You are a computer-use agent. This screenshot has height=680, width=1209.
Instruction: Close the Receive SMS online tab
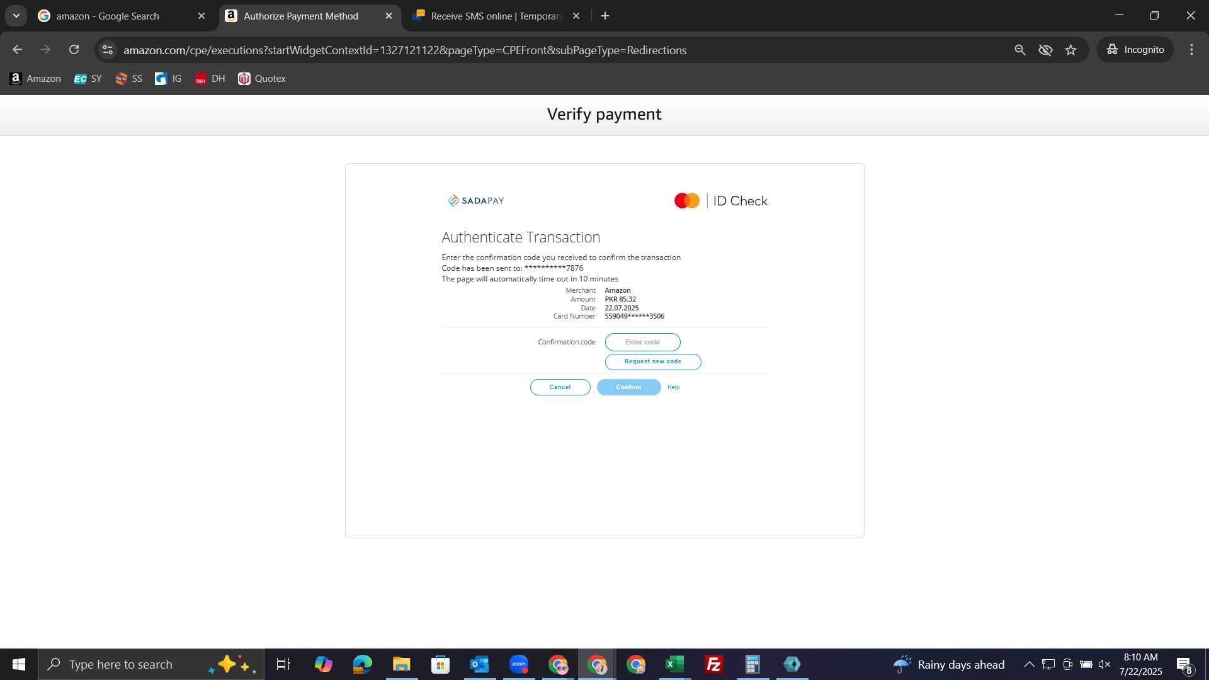tap(576, 16)
